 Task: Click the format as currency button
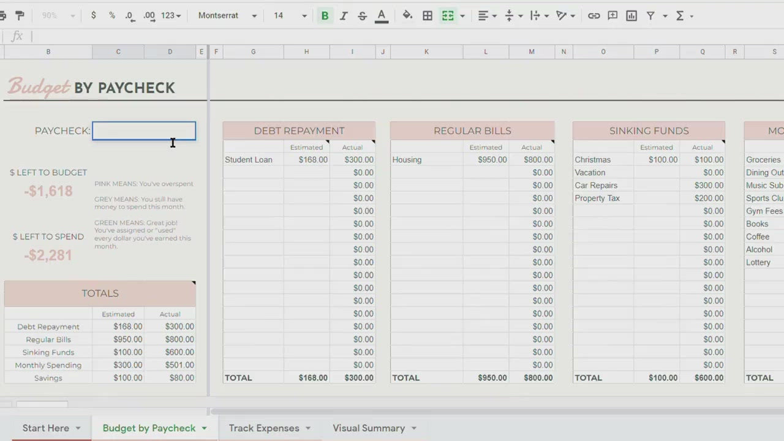(x=93, y=15)
